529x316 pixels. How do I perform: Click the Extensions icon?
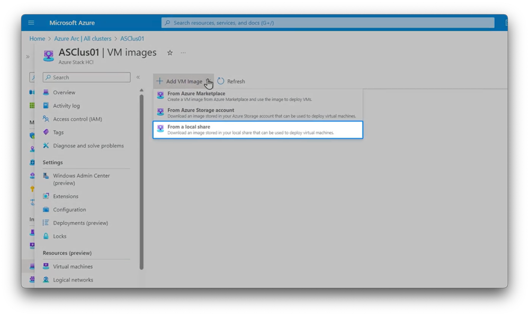click(x=46, y=196)
